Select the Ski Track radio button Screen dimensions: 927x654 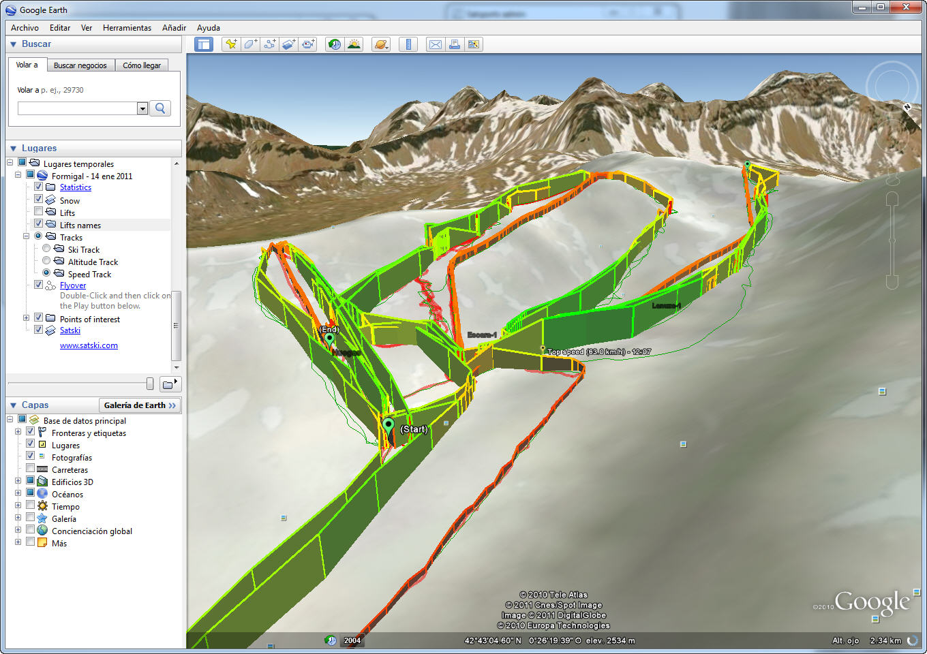click(46, 248)
